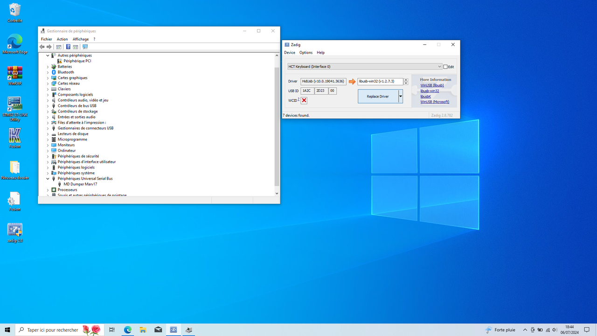Select Contrôleurs audio, vidéo et jeu

click(83, 100)
